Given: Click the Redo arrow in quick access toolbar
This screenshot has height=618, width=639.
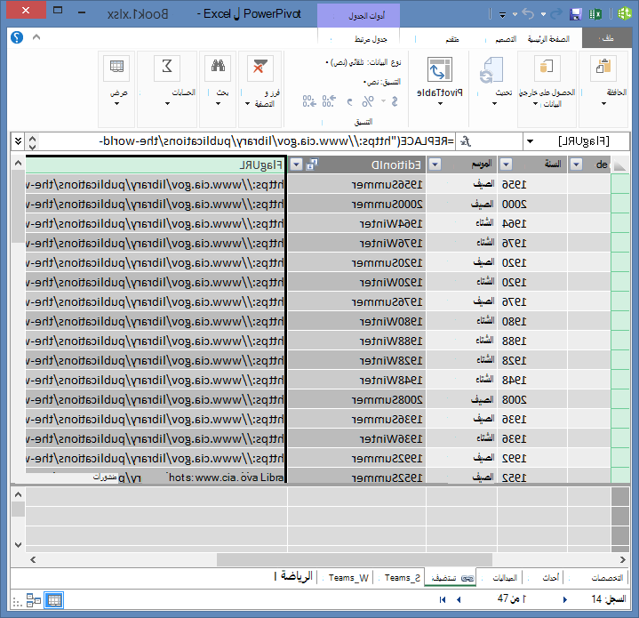Looking at the screenshot, I should point(556,14).
